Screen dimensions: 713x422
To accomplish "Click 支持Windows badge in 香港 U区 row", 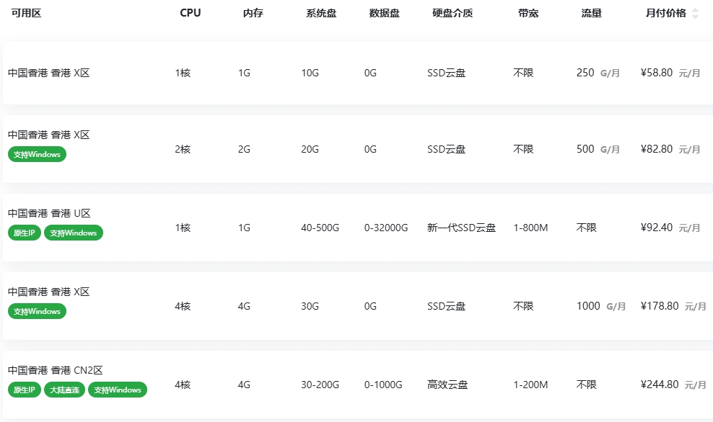I will (73, 233).
